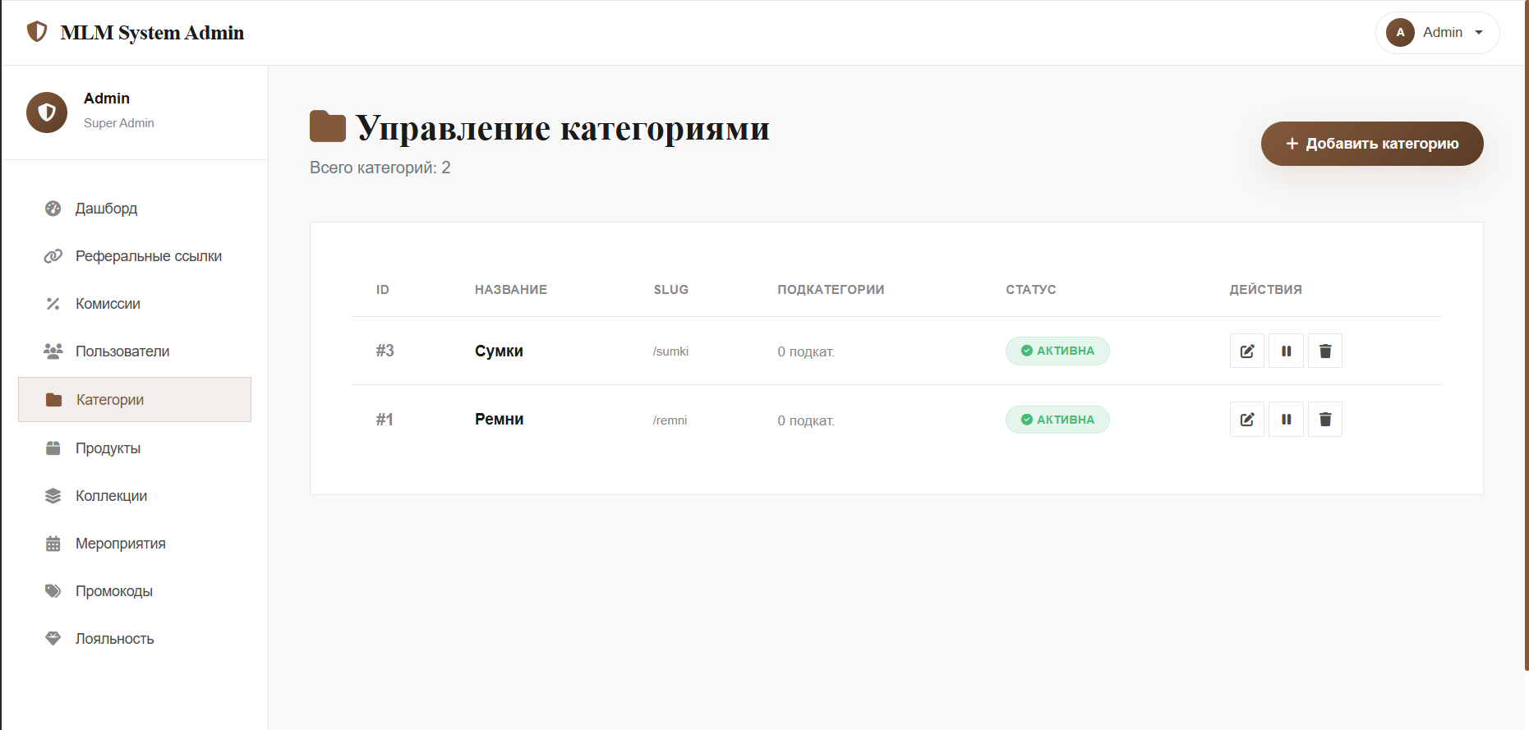Click the Admin avatar circle with letter A
The image size is (1529, 730).
(x=1400, y=33)
